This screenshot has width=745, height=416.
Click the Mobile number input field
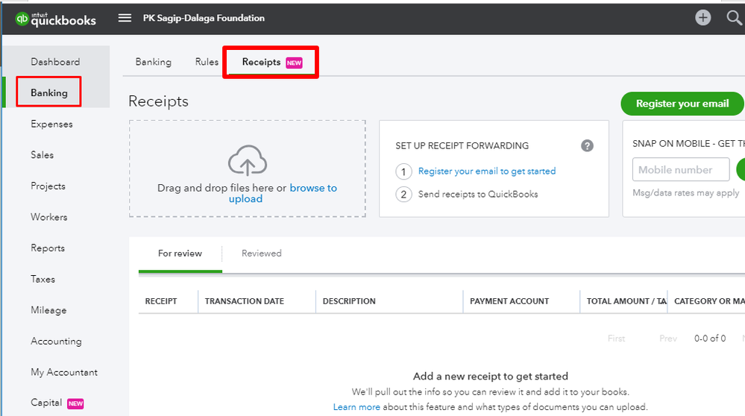[x=681, y=170]
